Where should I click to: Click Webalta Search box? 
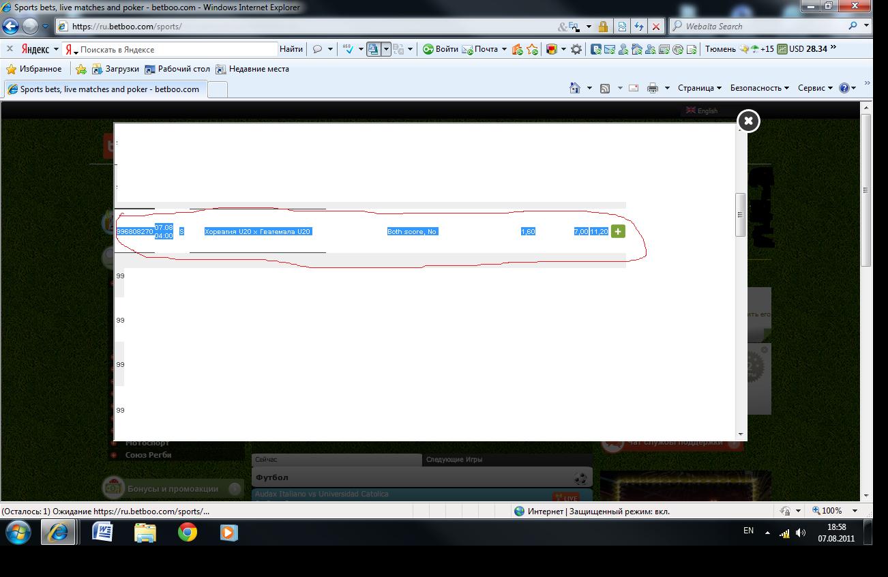(x=757, y=27)
